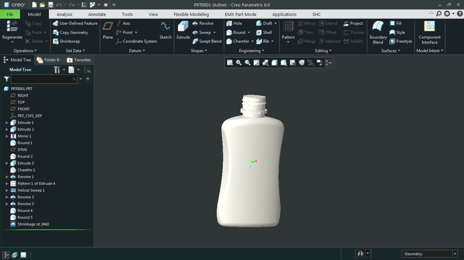The height and width of the screenshot is (260, 464).
Task: Save the part with diskette icon
Action: [51, 5]
